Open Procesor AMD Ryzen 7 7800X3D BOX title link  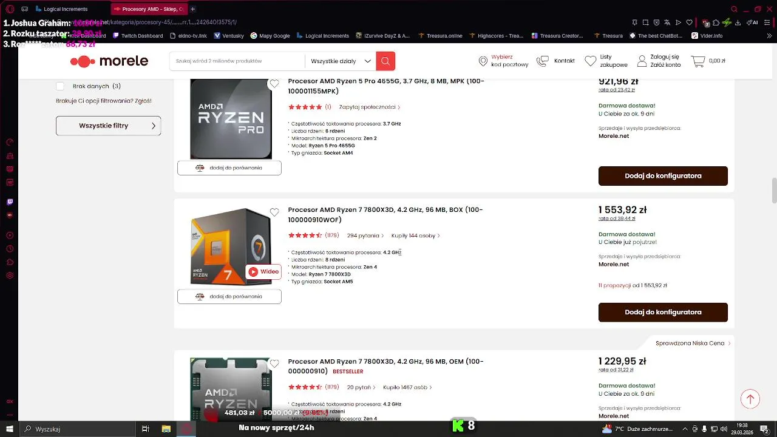385,215
